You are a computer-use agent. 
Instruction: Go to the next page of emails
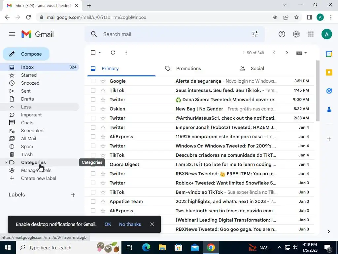click(x=287, y=53)
